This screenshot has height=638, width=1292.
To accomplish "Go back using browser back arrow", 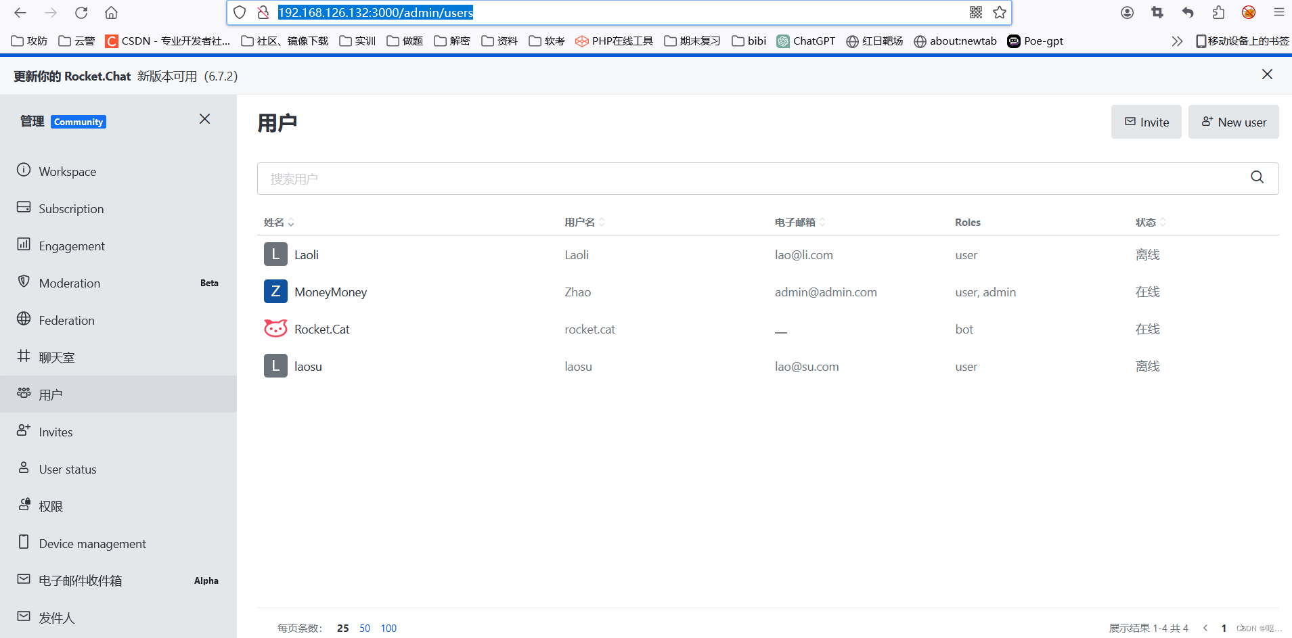I will [x=20, y=12].
